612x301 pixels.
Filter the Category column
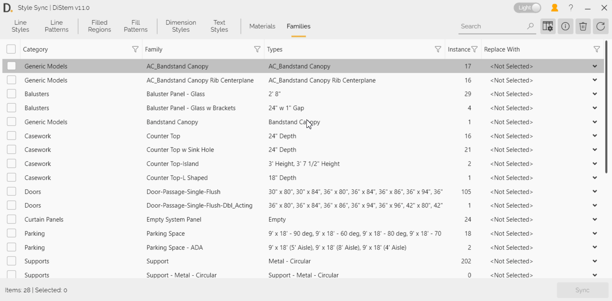(x=135, y=49)
